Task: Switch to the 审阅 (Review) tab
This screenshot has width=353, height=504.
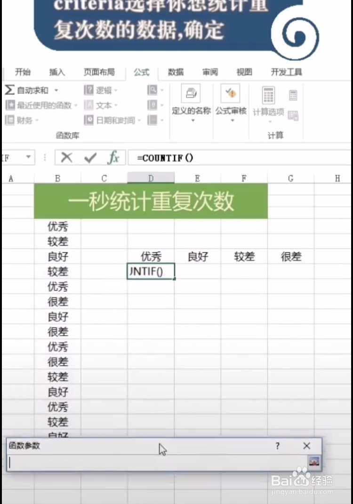Action: [x=210, y=72]
